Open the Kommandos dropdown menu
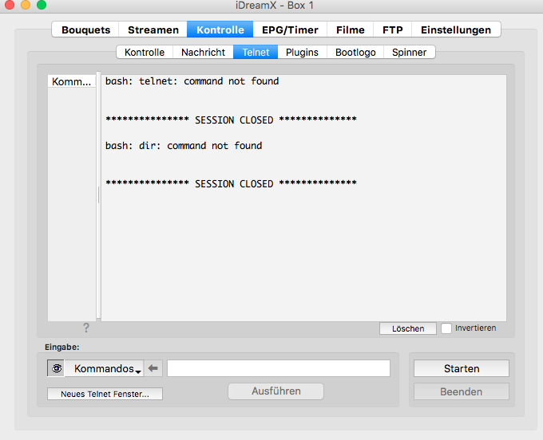543x440 pixels. click(x=107, y=368)
